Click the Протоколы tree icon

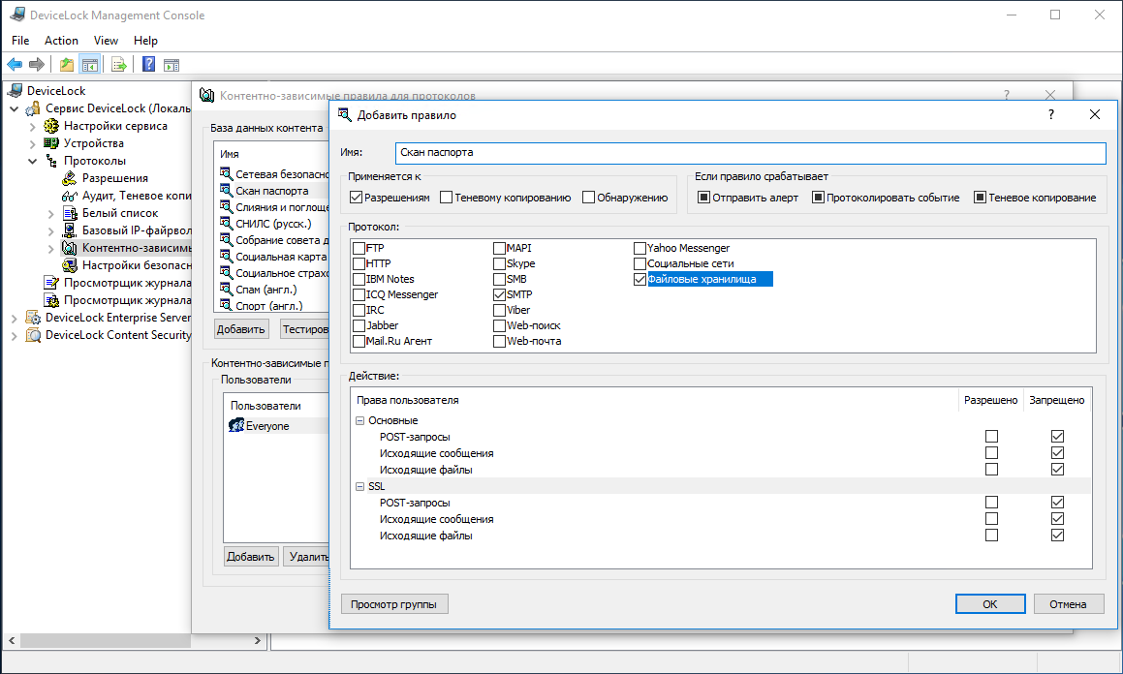click(x=50, y=161)
